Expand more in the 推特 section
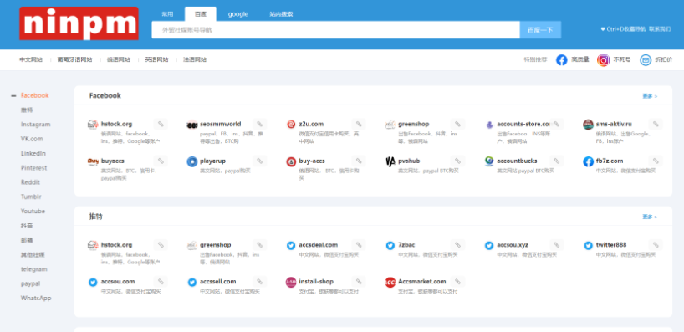 click(x=650, y=217)
